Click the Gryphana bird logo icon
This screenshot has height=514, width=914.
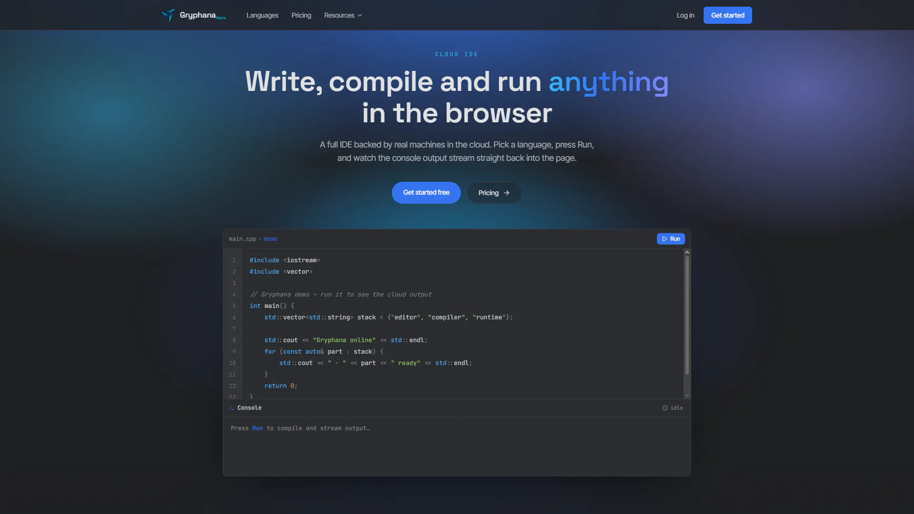[169, 15]
